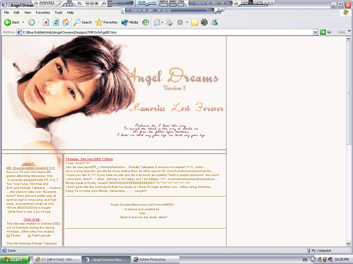Expand the Address bar dropdown list
Screen dimensions: 353x264
click(316, 32)
